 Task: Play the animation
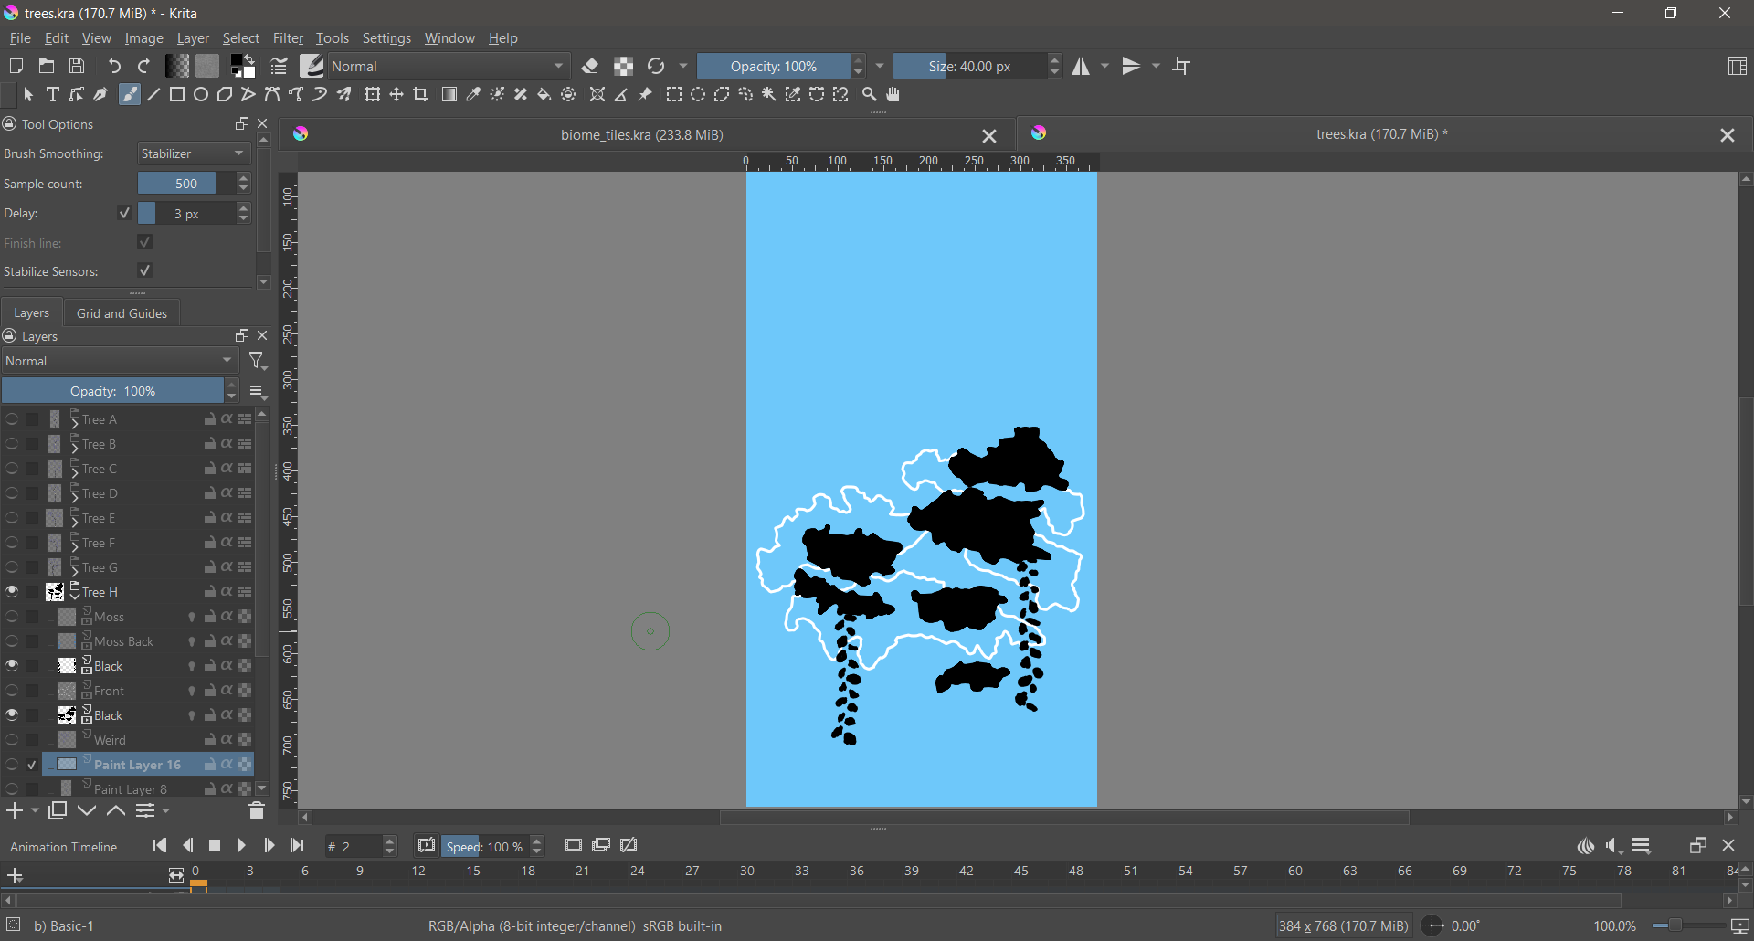click(x=242, y=846)
